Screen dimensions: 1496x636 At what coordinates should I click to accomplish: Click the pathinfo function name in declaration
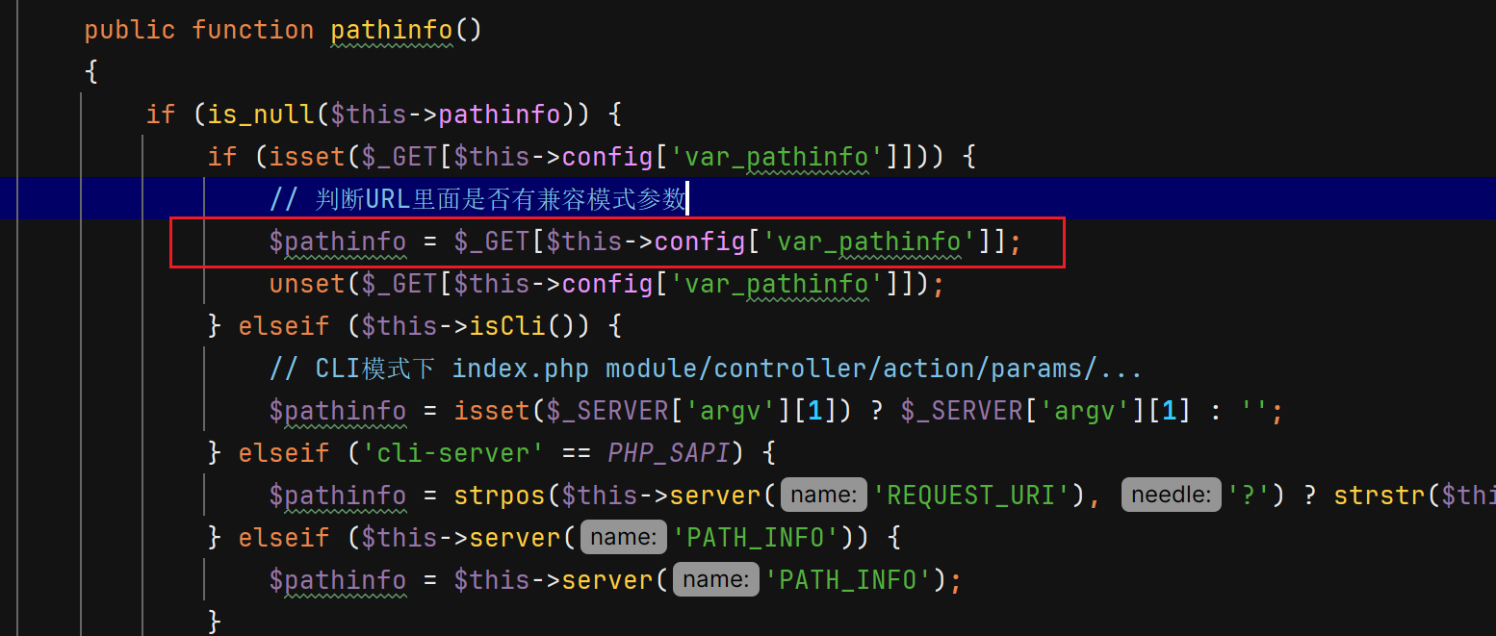391,31
